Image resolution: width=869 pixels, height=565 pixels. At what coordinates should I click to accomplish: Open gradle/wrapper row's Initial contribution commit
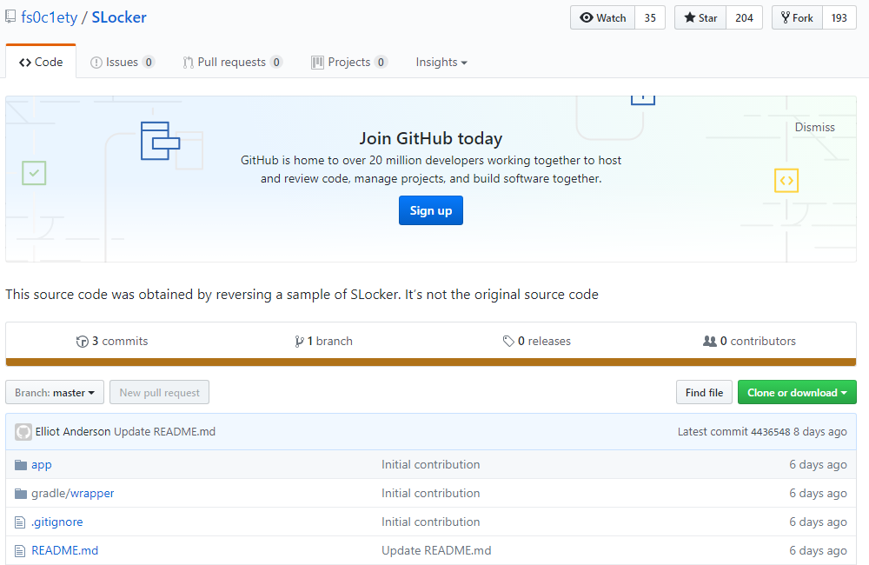431,493
